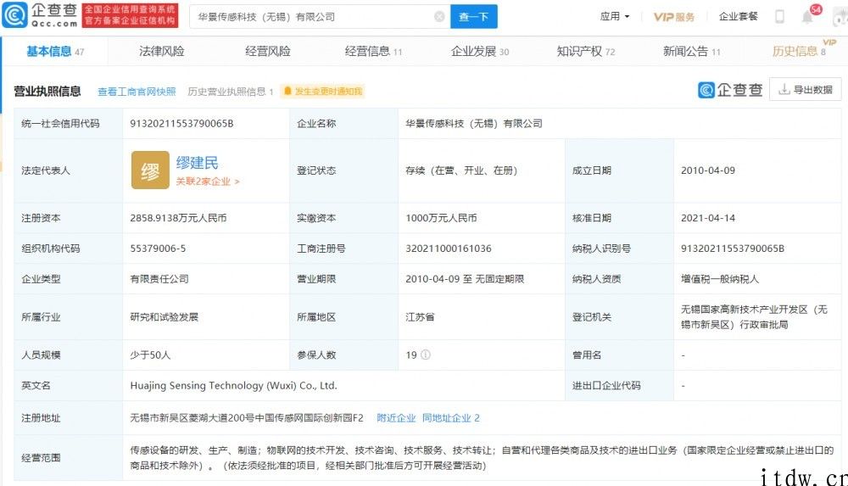Select registration number 320211000161036

coord(449,249)
